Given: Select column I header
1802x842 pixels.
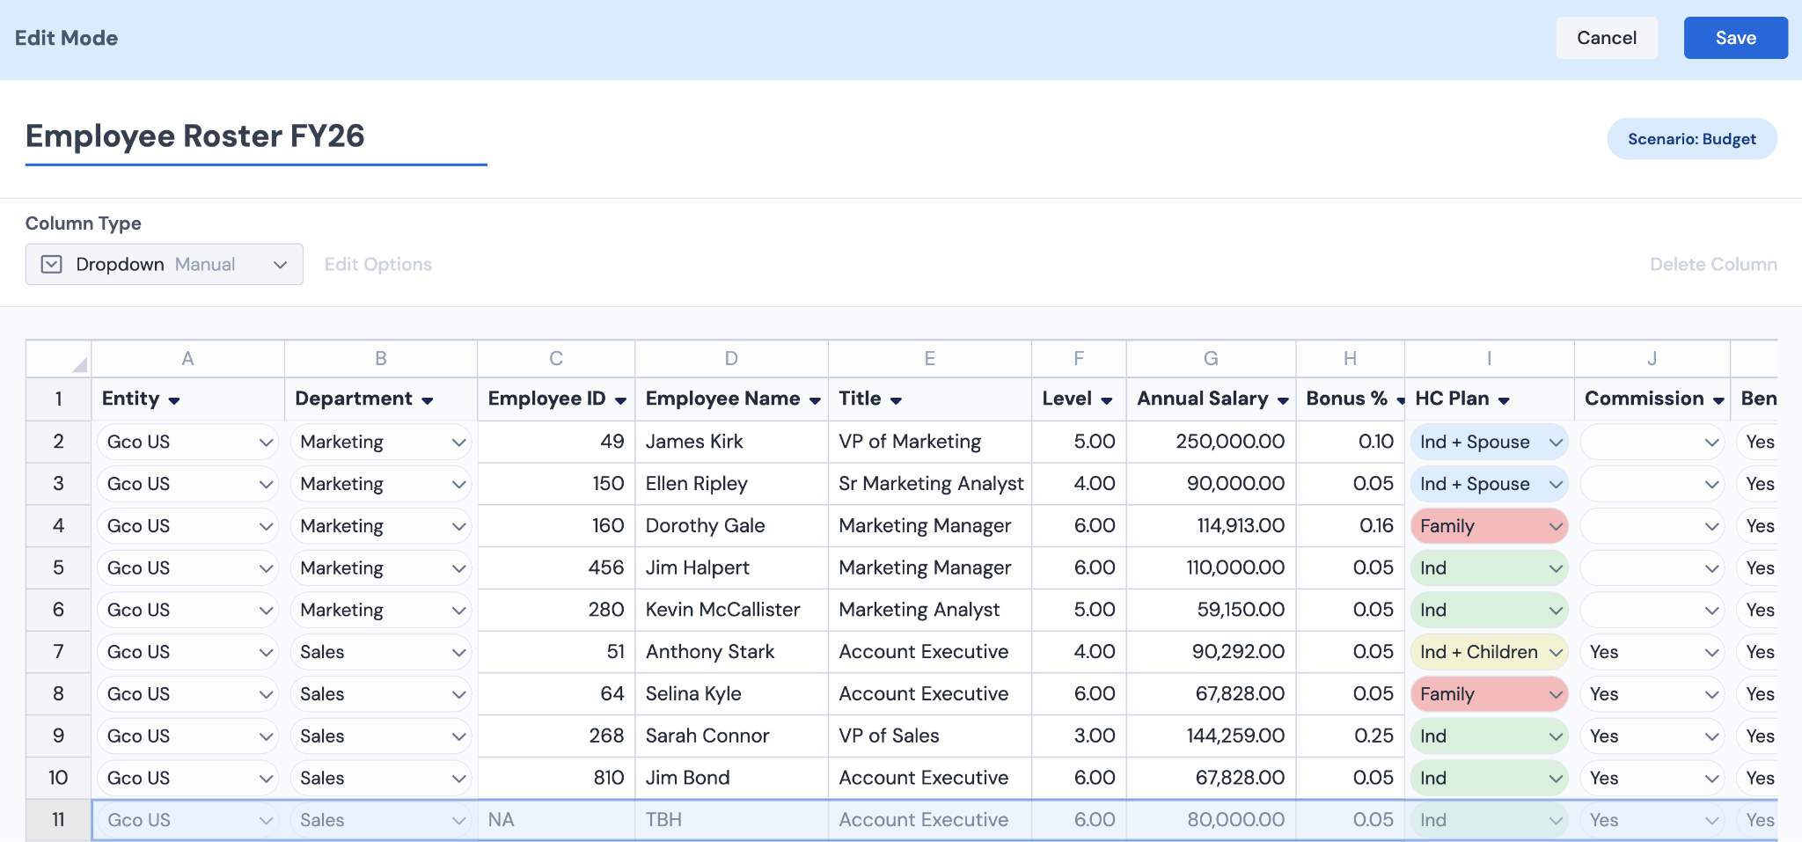Looking at the screenshot, I should (1489, 359).
